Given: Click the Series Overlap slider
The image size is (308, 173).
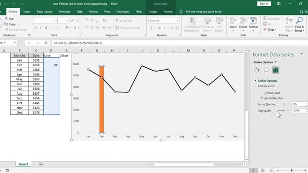Looking at the screenshot, I should (x=284, y=104).
